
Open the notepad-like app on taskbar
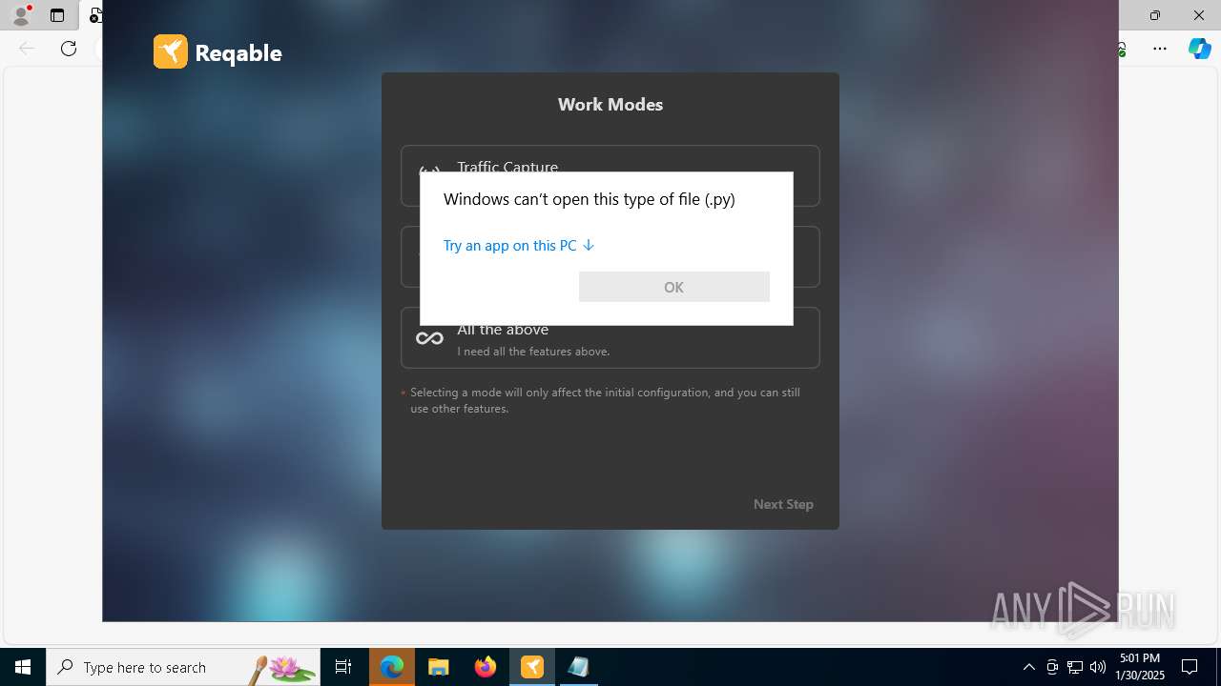pos(578,667)
